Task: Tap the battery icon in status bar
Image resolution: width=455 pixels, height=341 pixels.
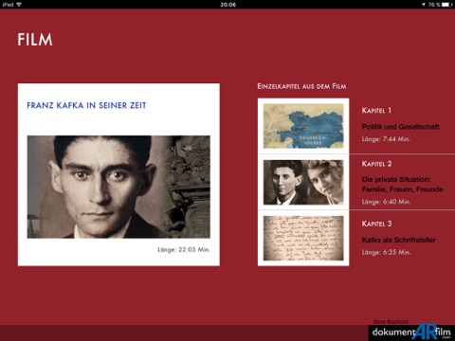Action: (447, 5)
